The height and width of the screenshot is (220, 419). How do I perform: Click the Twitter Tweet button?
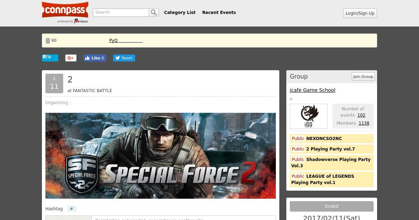pyautogui.click(x=124, y=58)
